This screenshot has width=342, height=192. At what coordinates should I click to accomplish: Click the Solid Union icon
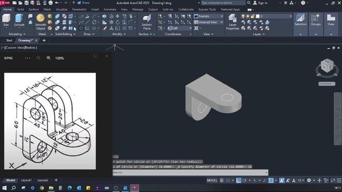tap(57, 16)
